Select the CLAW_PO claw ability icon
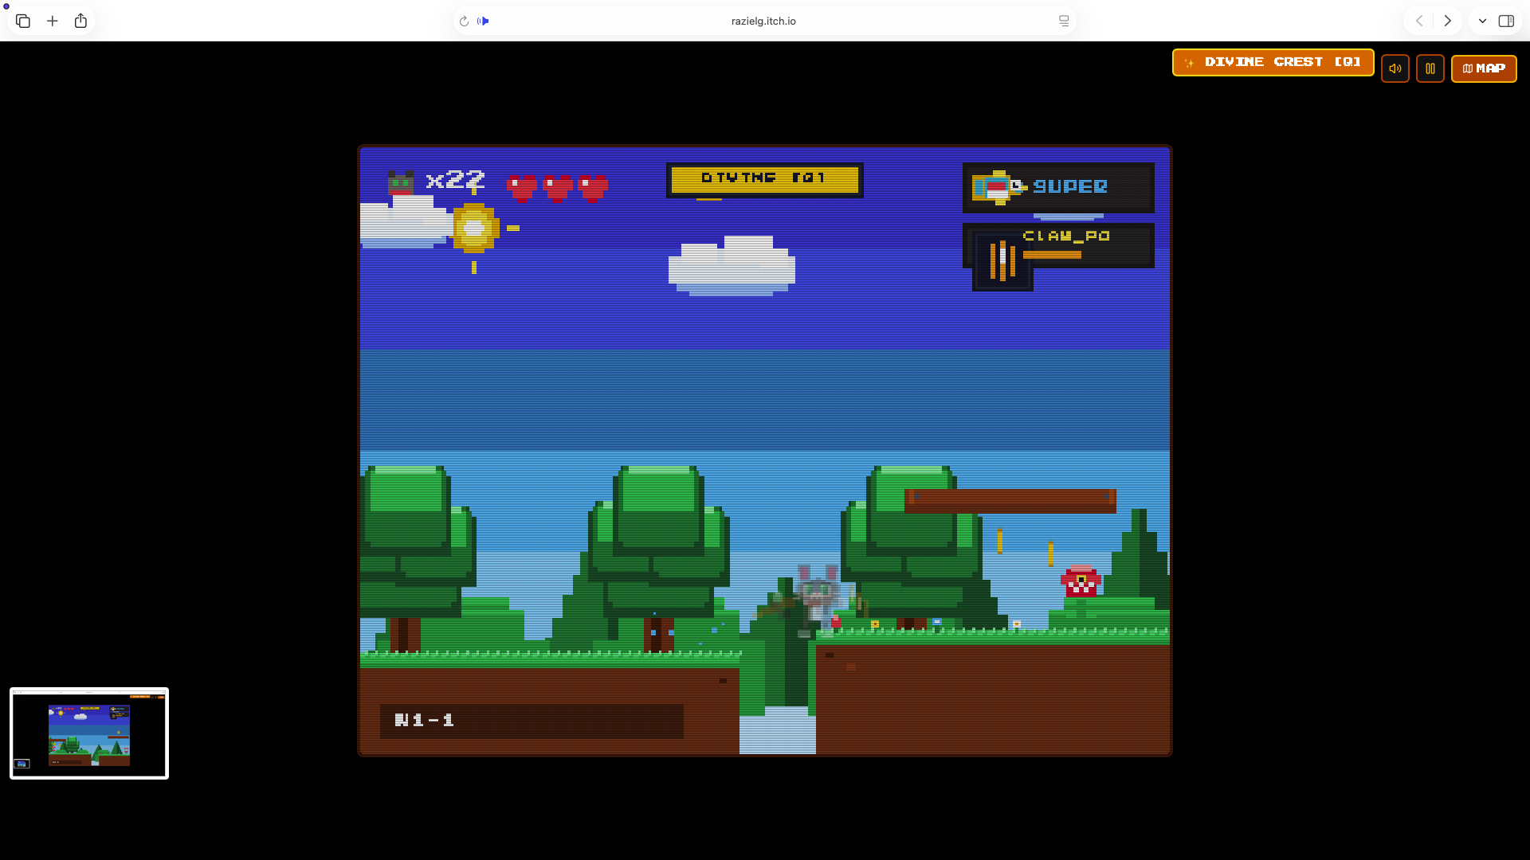The image size is (1530, 860). click(x=1002, y=261)
